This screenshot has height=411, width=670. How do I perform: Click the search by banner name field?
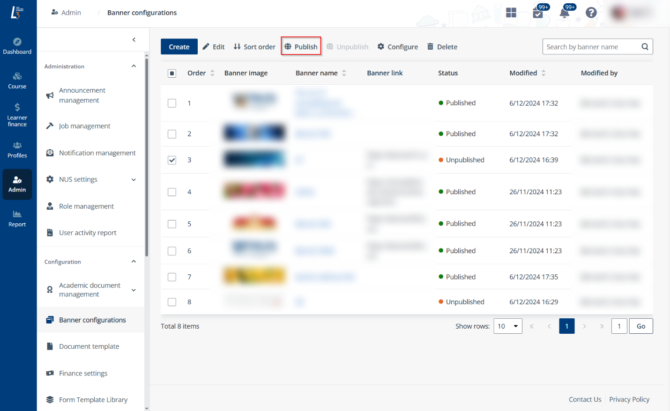pos(590,47)
